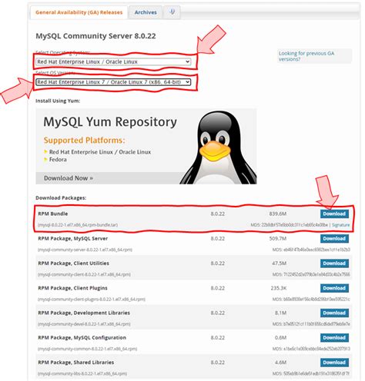Click the 509.7M size value

(x=278, y=239)
